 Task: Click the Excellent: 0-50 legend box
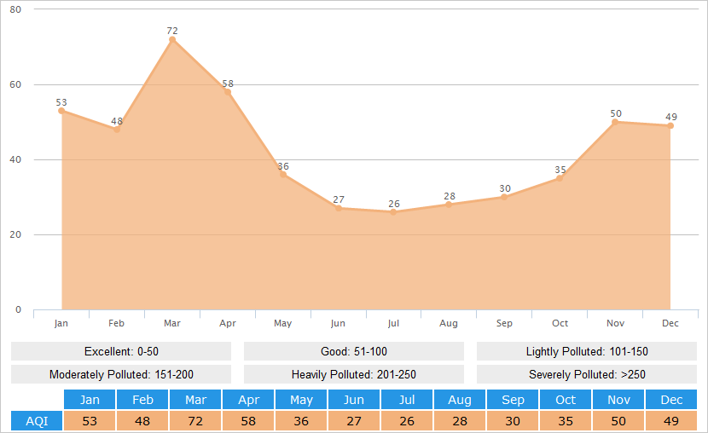coord(121,351)
